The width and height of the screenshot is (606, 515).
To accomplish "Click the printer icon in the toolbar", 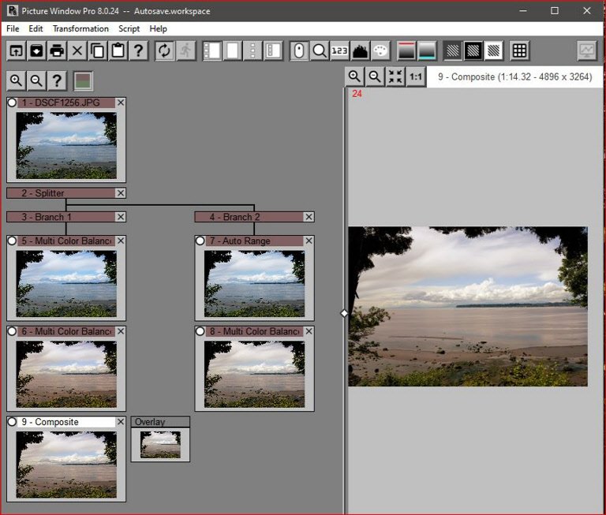I will click(57, 51).
